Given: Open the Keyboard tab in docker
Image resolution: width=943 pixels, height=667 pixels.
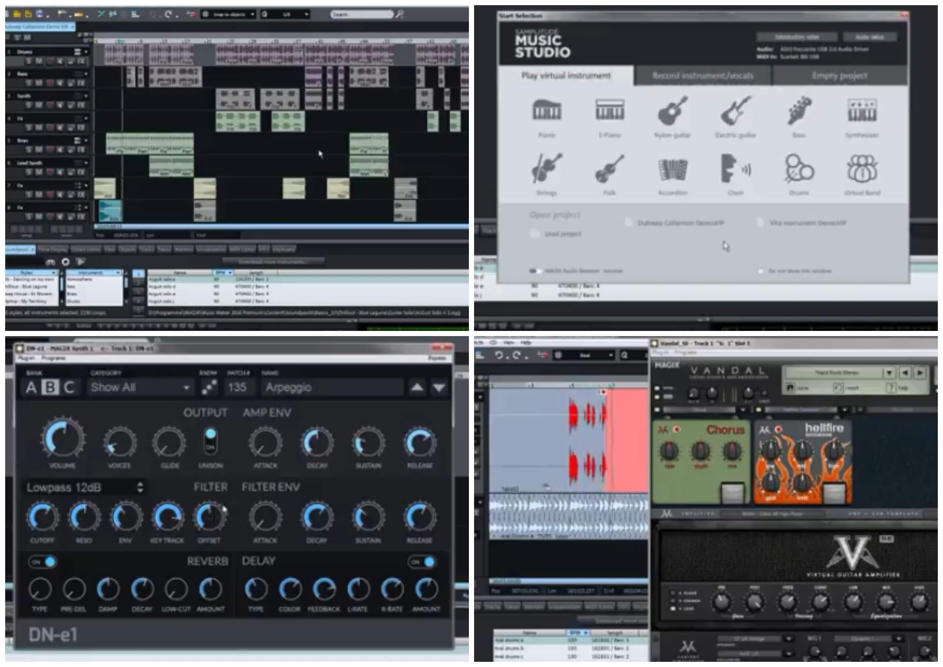Looking at the screenshot, I should (284, 249).
